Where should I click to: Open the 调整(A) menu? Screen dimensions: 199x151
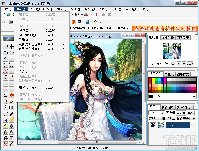tap(89, 9)
